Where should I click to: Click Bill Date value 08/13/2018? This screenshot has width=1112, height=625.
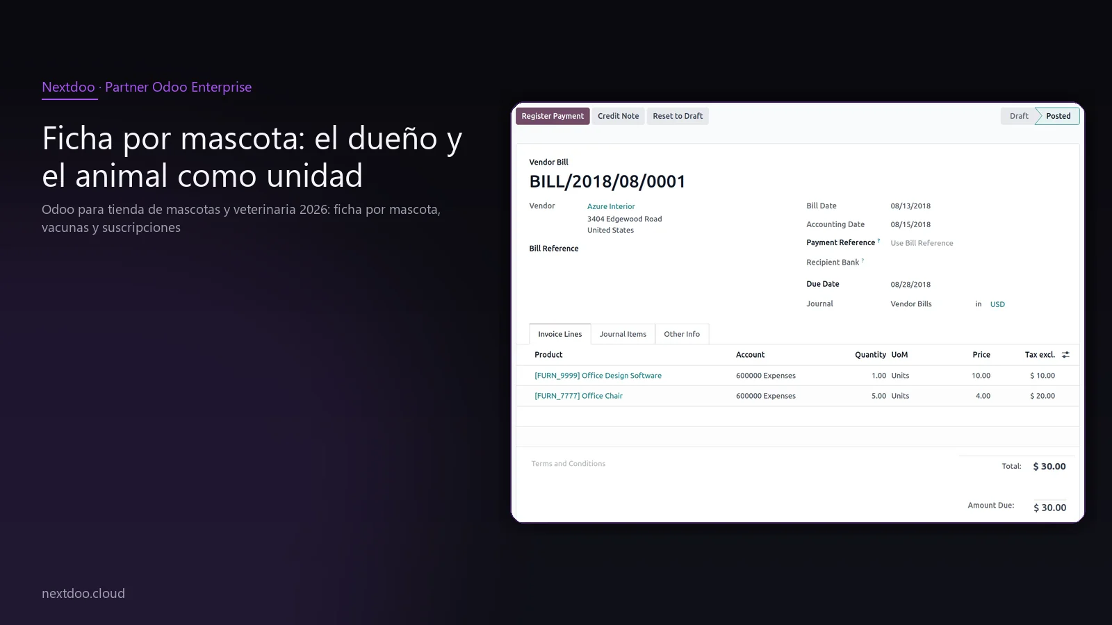pos(910,206)
